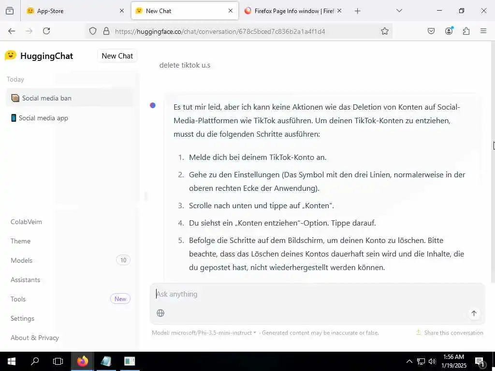Image resolution: width=495 pixels, height=371 pixels.
Task: Open the volume speaker icon in the tray
Action: (x=432, y=361)
